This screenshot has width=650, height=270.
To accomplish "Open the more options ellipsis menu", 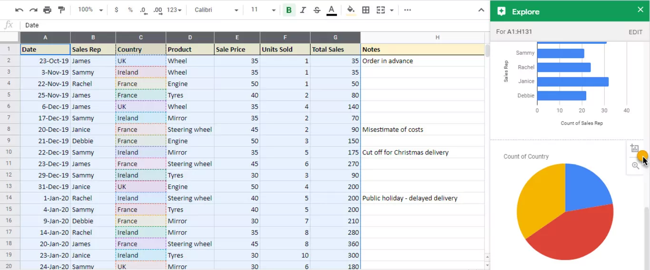I will [x=407, y=10].
